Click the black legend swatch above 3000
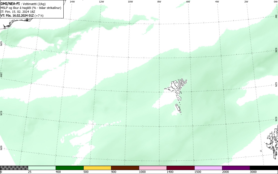Viewport: 278px width, 174px height. [x=264, y=168]
